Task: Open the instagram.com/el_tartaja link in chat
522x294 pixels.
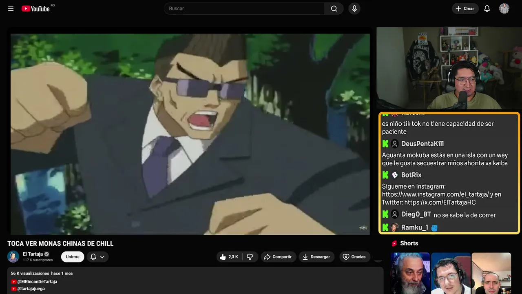Action: click(x=436, y=194)
